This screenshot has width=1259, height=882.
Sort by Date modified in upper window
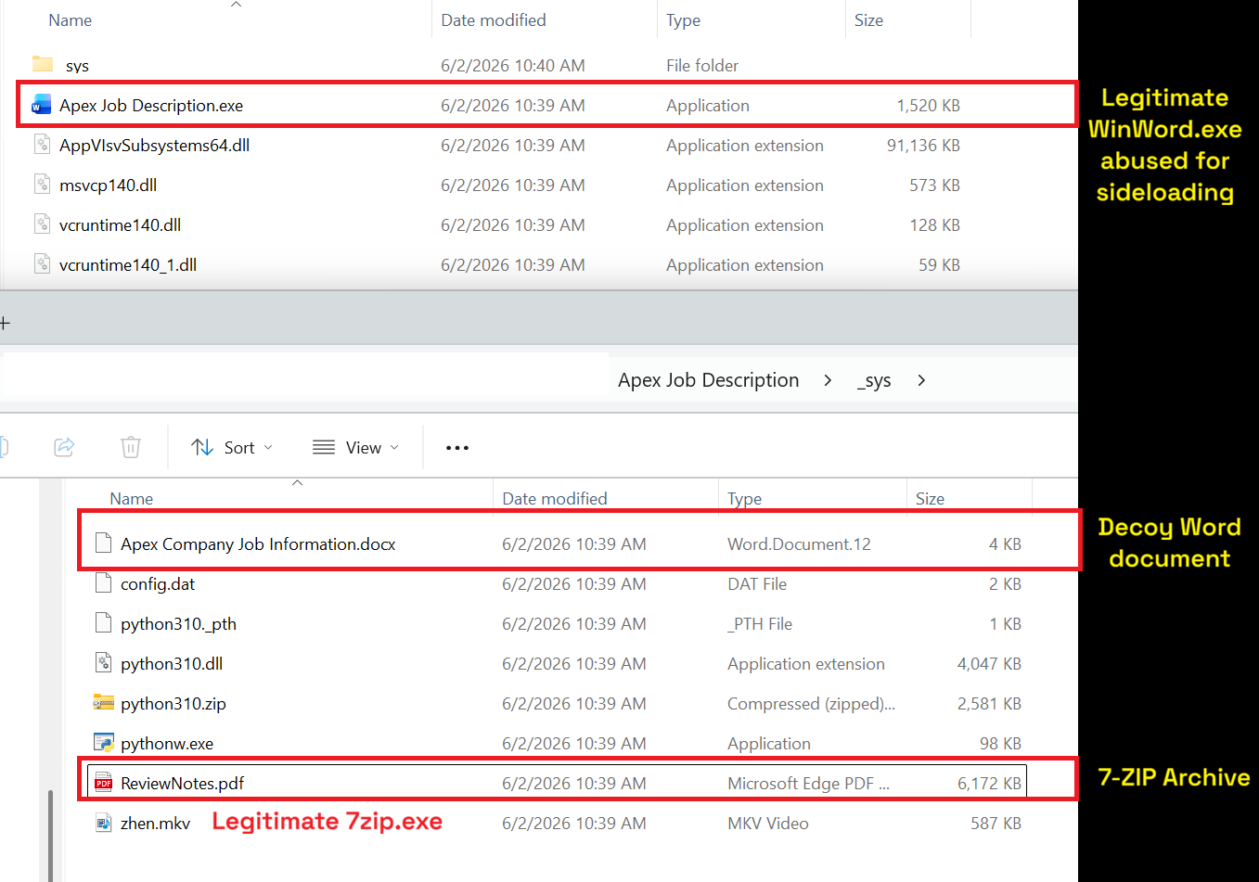coord(494,20)
